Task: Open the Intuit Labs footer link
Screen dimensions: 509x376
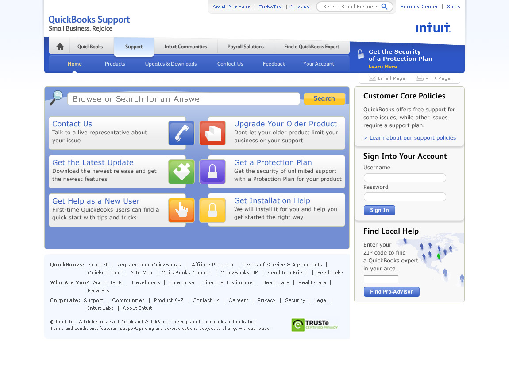Action: point(100,308)
